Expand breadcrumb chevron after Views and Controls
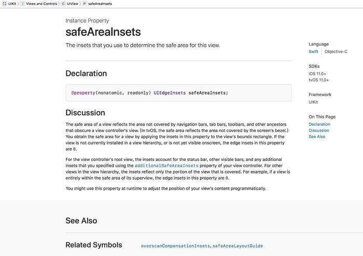363x256 pixels. click(59, 4)
